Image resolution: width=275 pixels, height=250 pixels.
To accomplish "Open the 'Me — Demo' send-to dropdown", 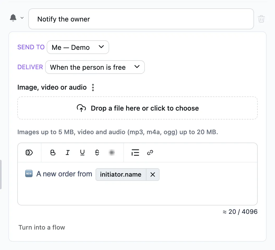I will pos(78,47).
